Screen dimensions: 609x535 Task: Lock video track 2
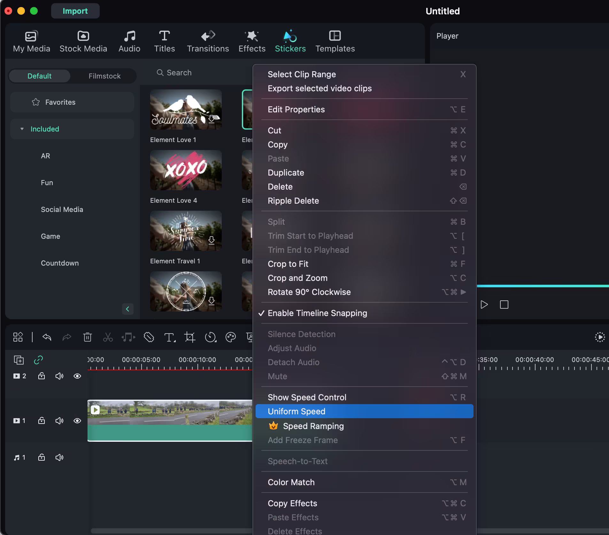[x=42, y=376]
